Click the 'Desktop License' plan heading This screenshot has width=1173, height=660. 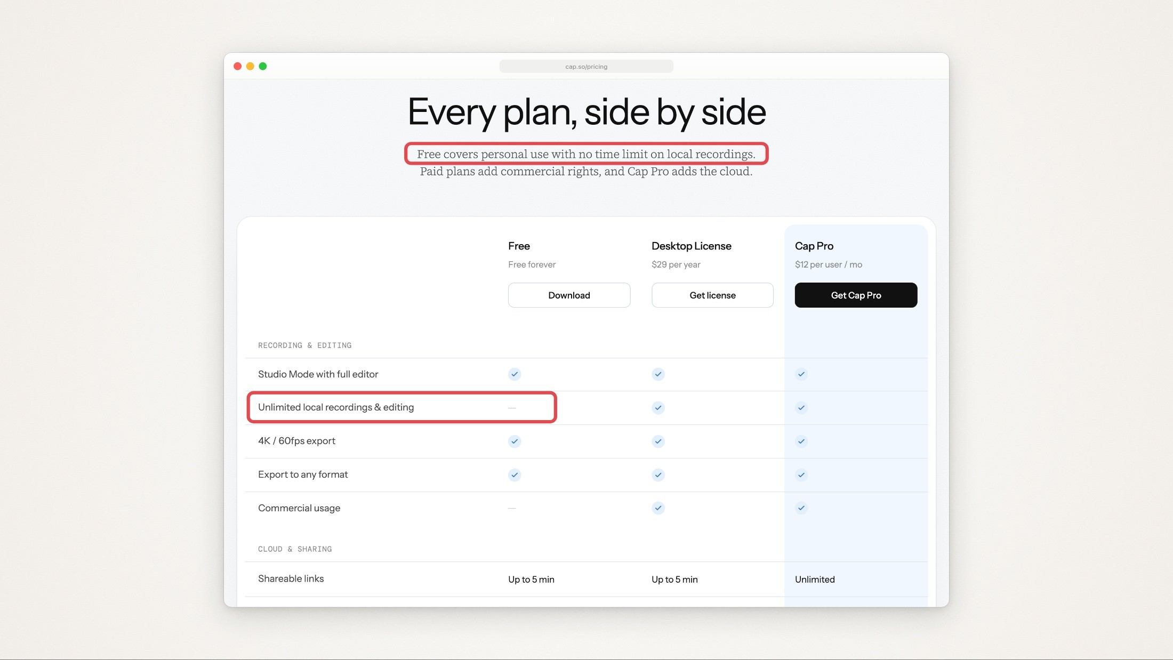coord(692,246)
